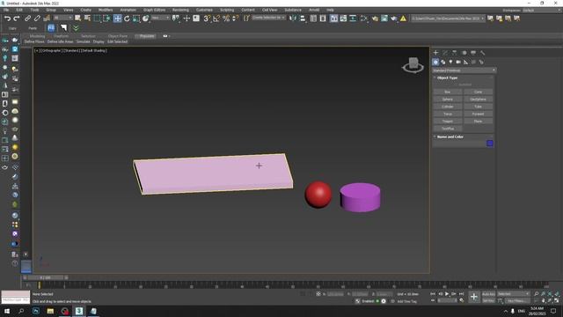Open the reference coordinate system dropdown
The width and height of the screenshot is (563, 317).
click(x=160, y=18)
